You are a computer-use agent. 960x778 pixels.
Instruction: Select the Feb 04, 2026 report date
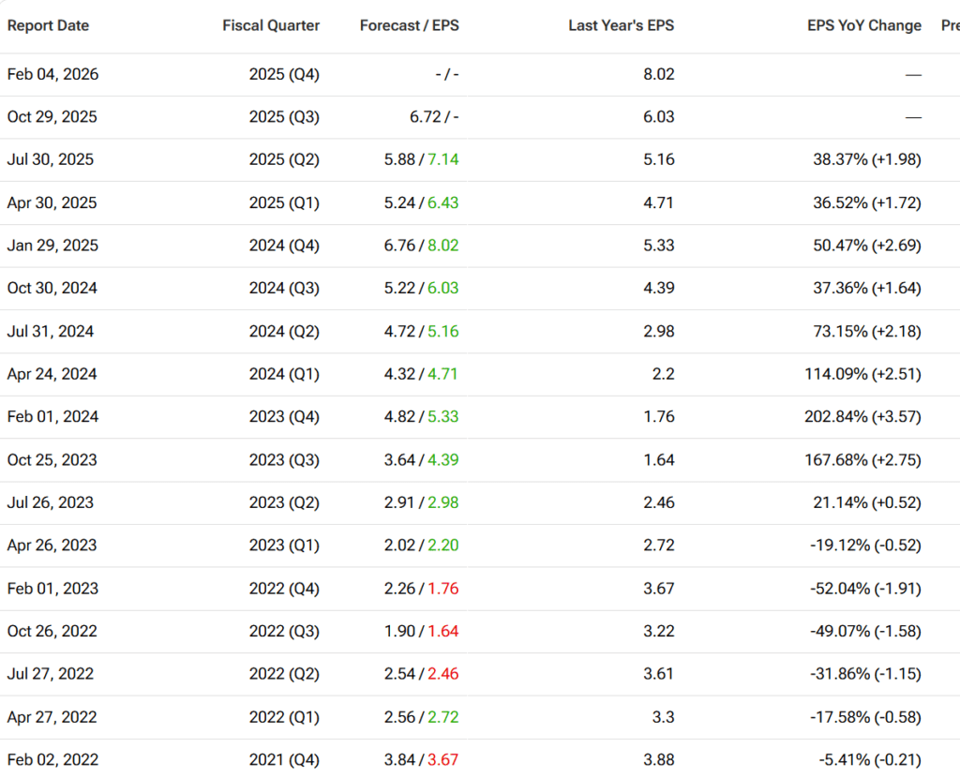pos(52,74)
